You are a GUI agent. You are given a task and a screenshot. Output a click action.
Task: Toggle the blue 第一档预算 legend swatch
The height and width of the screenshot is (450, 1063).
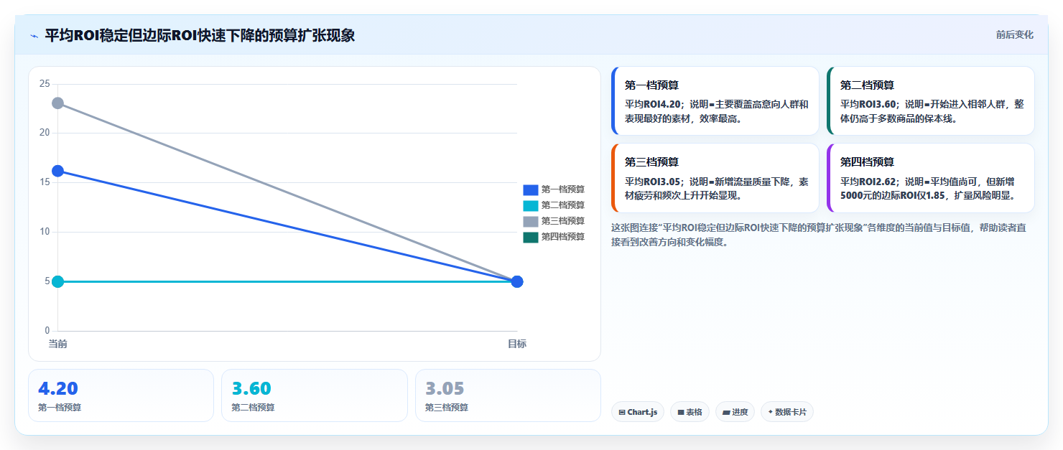[530, 189]
